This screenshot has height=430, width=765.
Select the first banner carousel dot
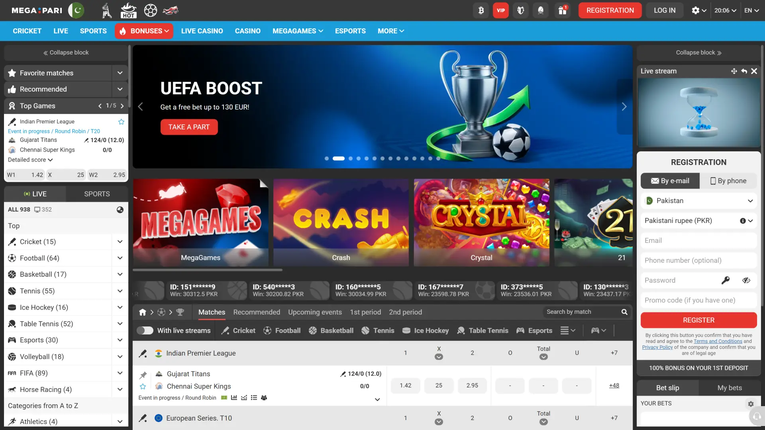(x=327, y=158)
